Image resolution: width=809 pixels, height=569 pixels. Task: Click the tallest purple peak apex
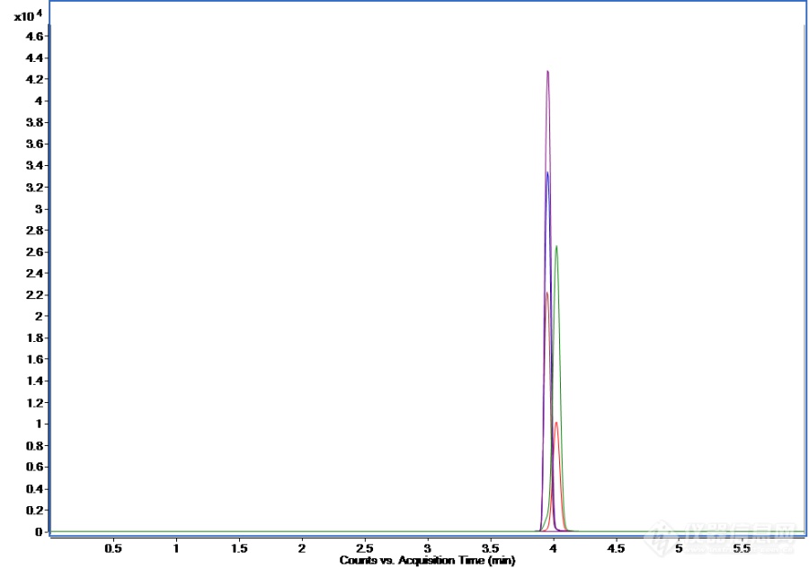[x=547, y=71]
